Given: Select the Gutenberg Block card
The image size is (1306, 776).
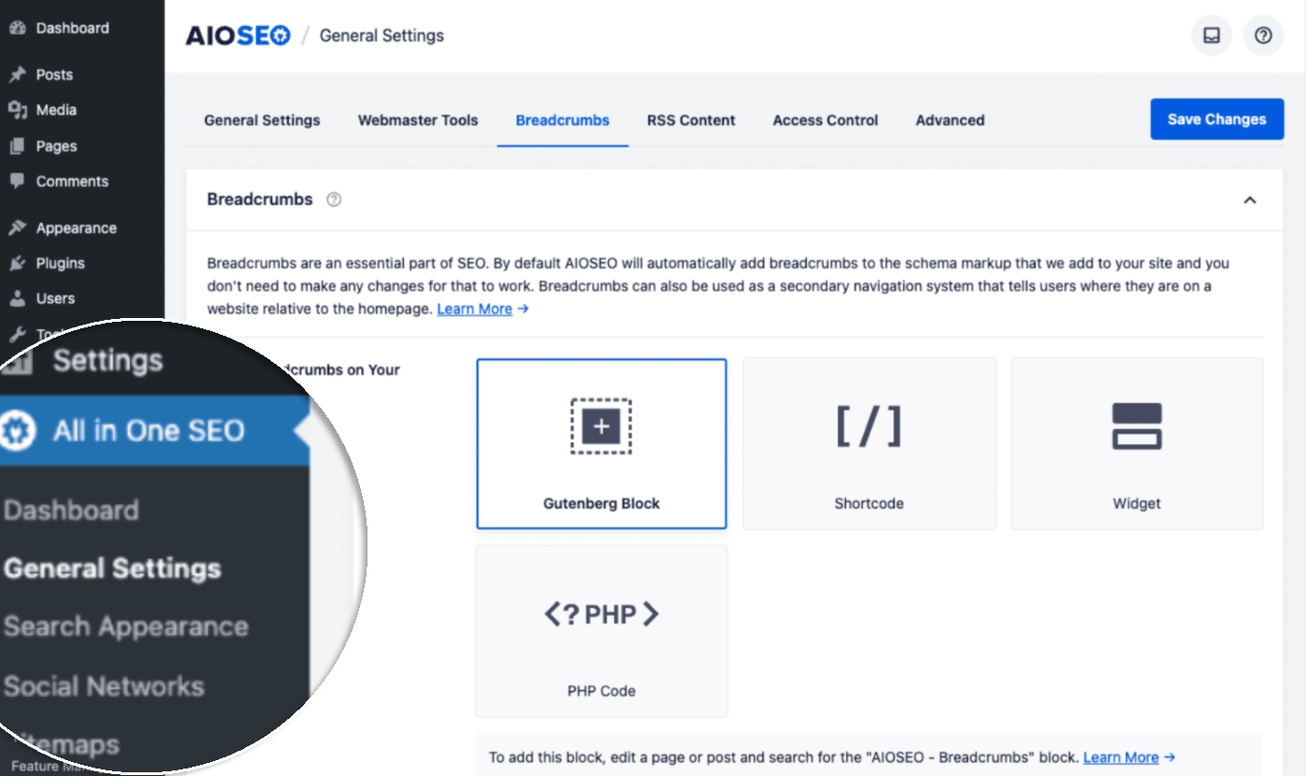Looking at the screenshot, I should pos(602,444).
